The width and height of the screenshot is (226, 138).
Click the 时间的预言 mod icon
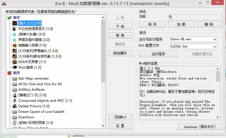[14, 123]
